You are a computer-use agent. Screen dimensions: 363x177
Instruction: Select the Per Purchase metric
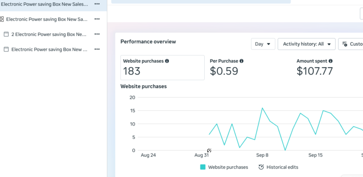tap(227, 67)
